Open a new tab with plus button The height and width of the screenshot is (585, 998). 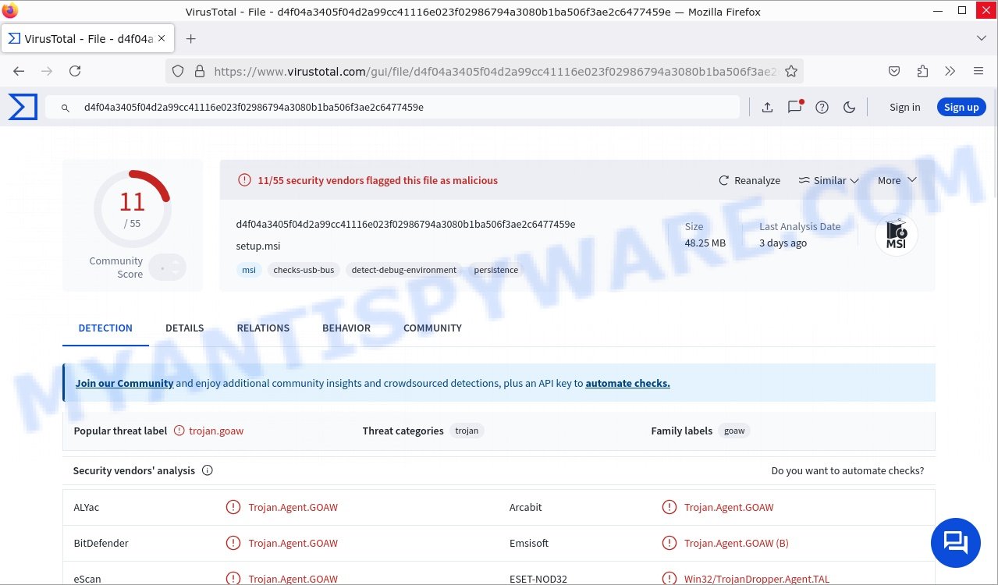click(190, 38)
